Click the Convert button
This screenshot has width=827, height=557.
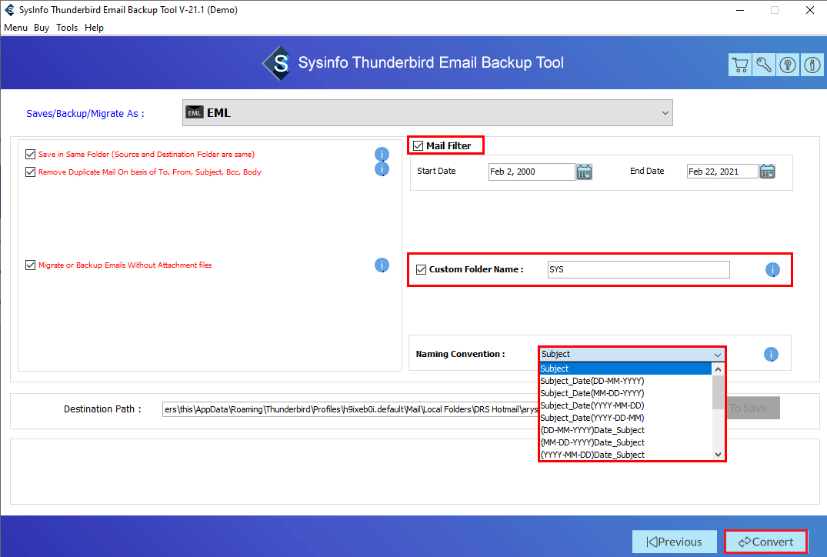[x=765, y=542]
